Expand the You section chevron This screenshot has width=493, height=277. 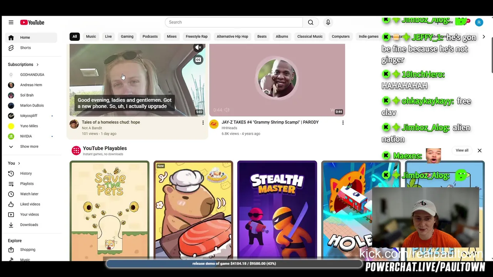19,164
